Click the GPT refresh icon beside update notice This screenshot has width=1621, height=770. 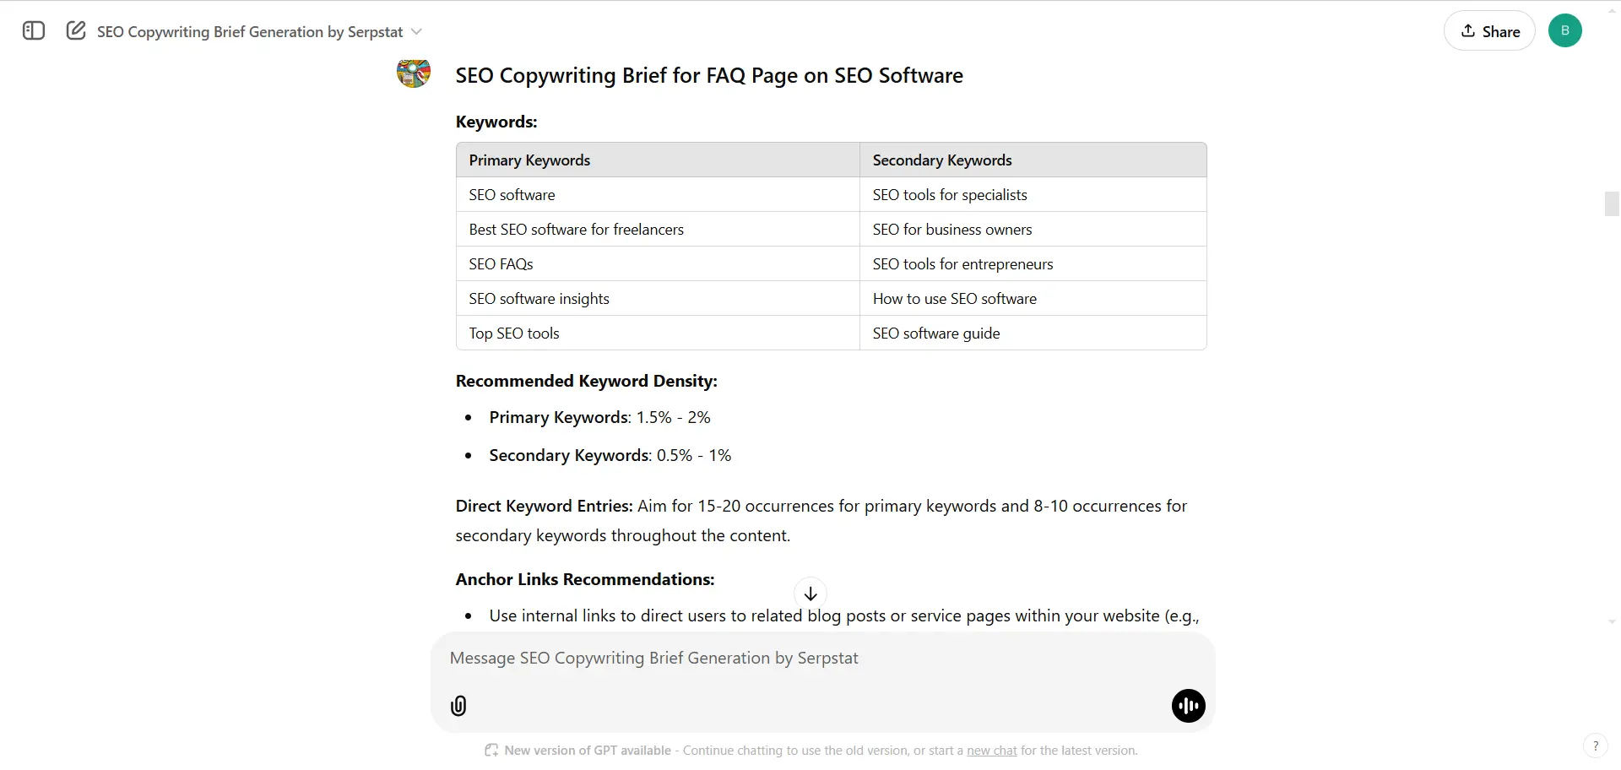point(491,751)
